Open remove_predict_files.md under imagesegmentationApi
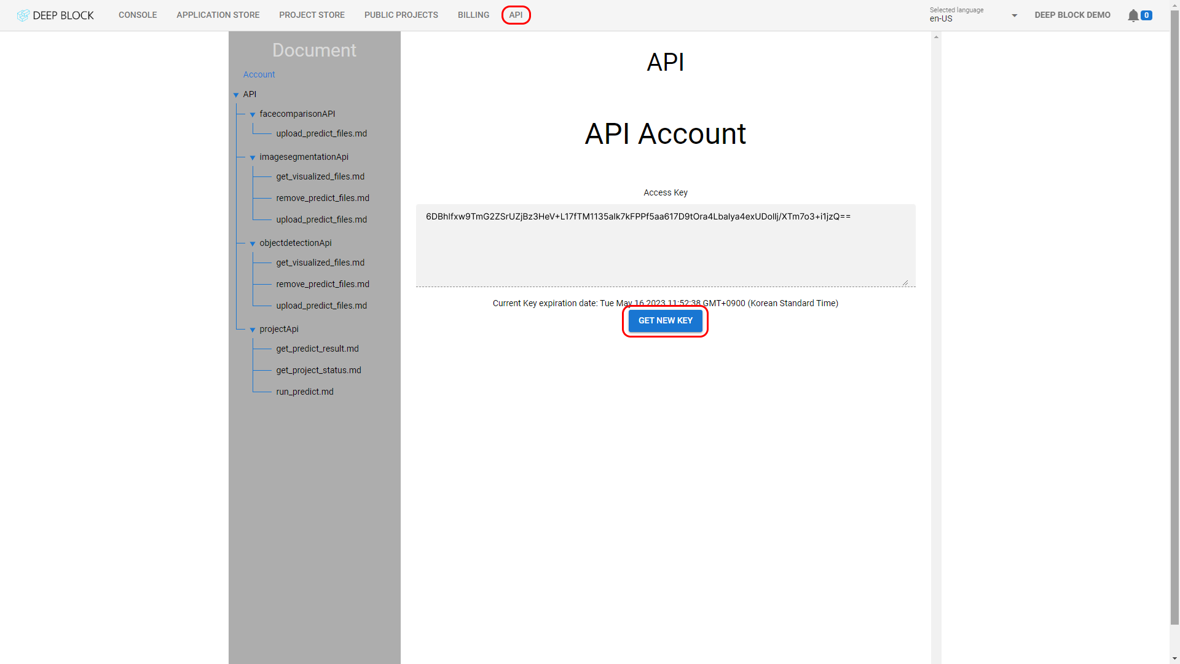This screenshot has width=1180, height=664. click(x=323, y=198)
